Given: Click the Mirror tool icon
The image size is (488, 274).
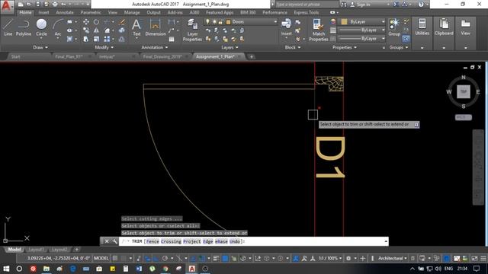Looking at the screenshot, I should point(96,30).
